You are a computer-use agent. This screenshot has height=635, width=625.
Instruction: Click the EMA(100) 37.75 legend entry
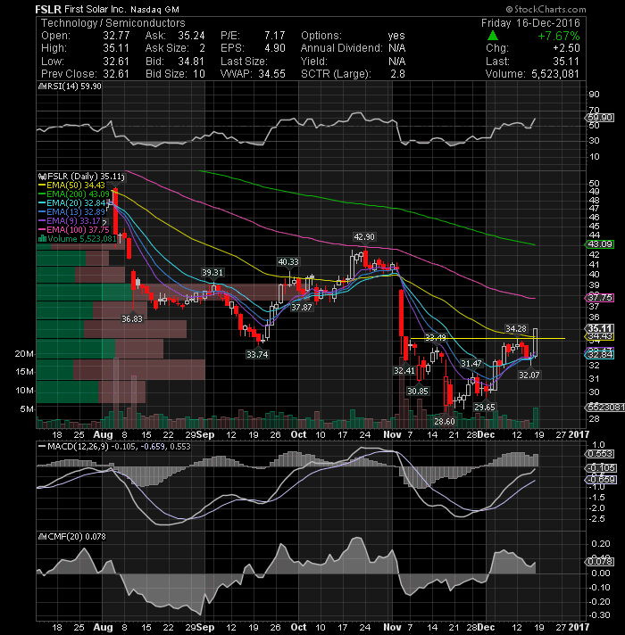click(x=78, y=229)
